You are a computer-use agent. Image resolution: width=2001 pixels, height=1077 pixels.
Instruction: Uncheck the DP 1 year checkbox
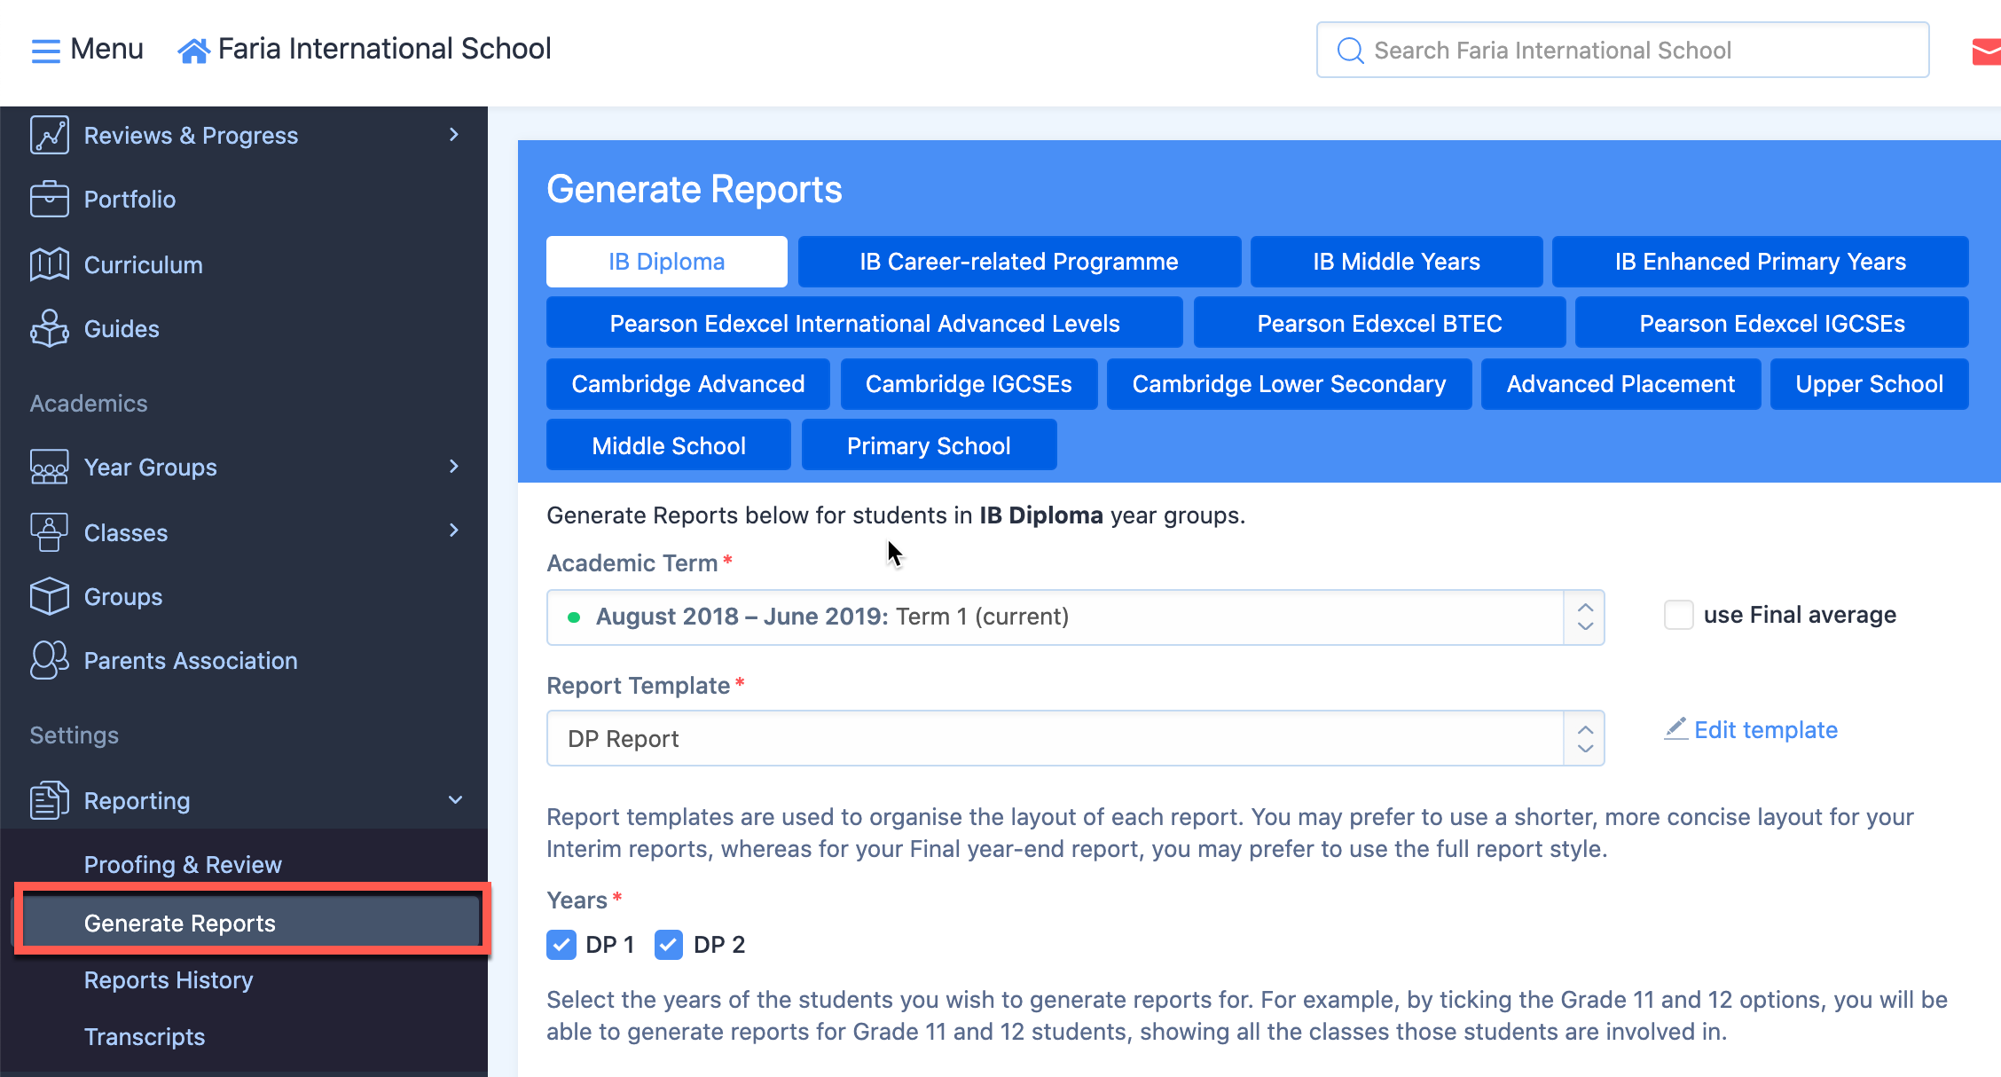[x=561, y=945]
